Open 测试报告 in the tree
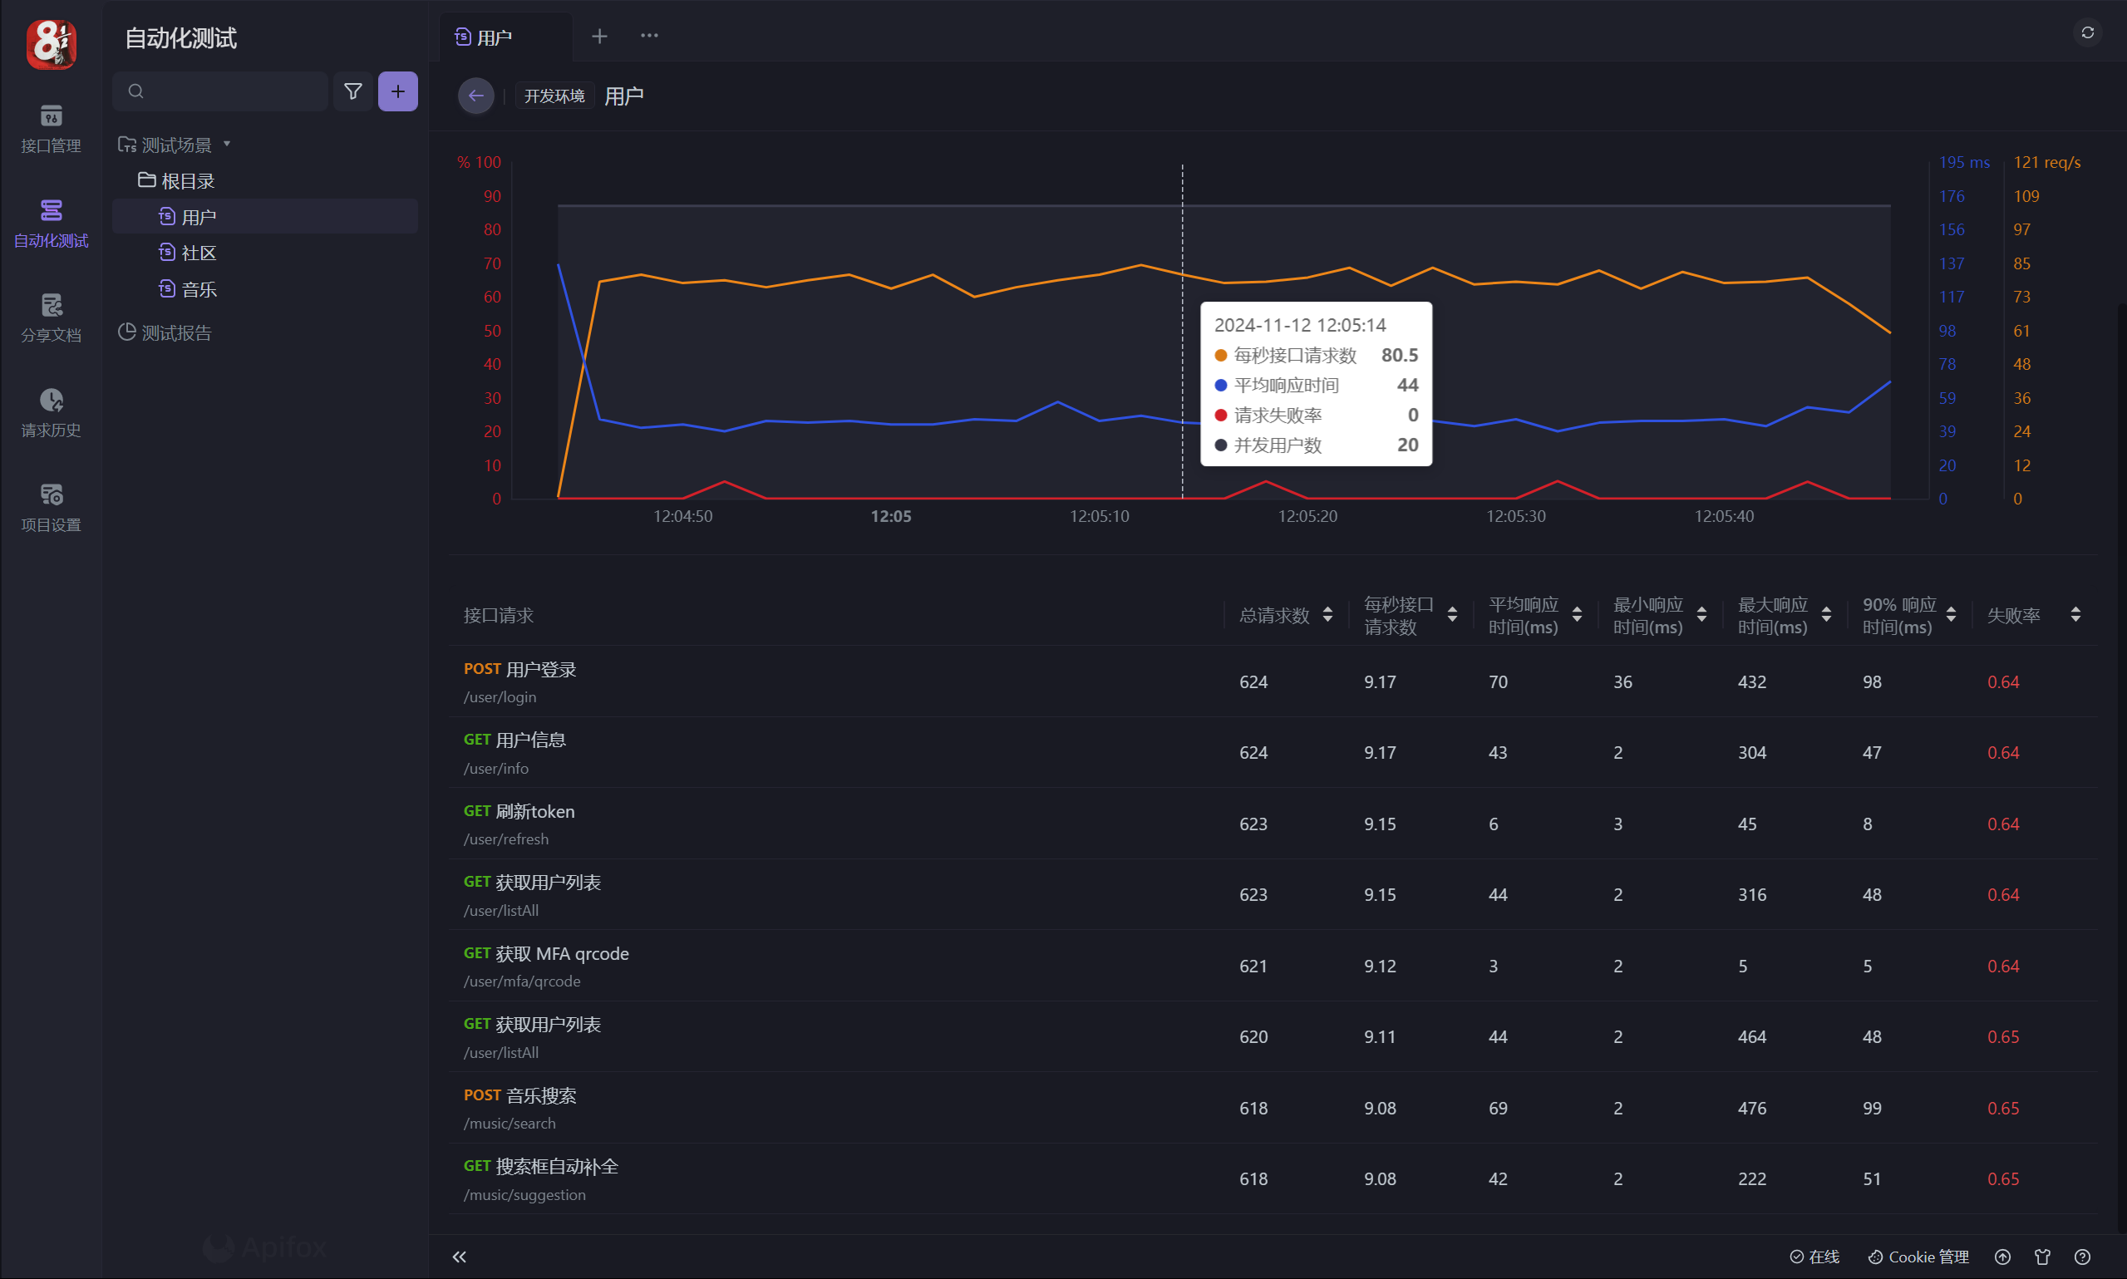Viewport: 2127px width, 1279px height. (x=176, y=332)
